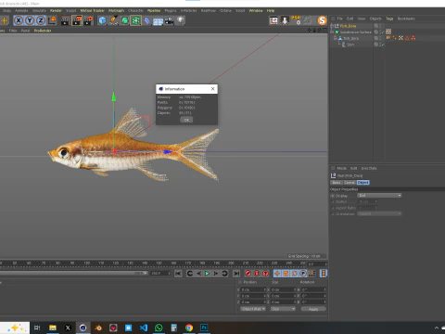Click the PSR reset icon
Screen dimensions: 445x334
296,20
